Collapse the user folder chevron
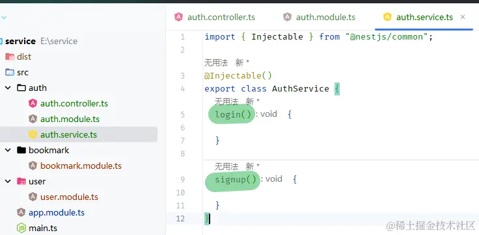Screen dimensions: 479x235 pos(8,181)
